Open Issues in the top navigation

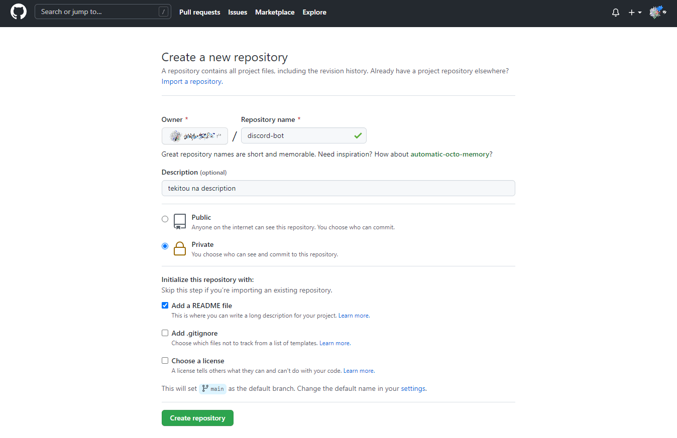[x=238, y=12]
